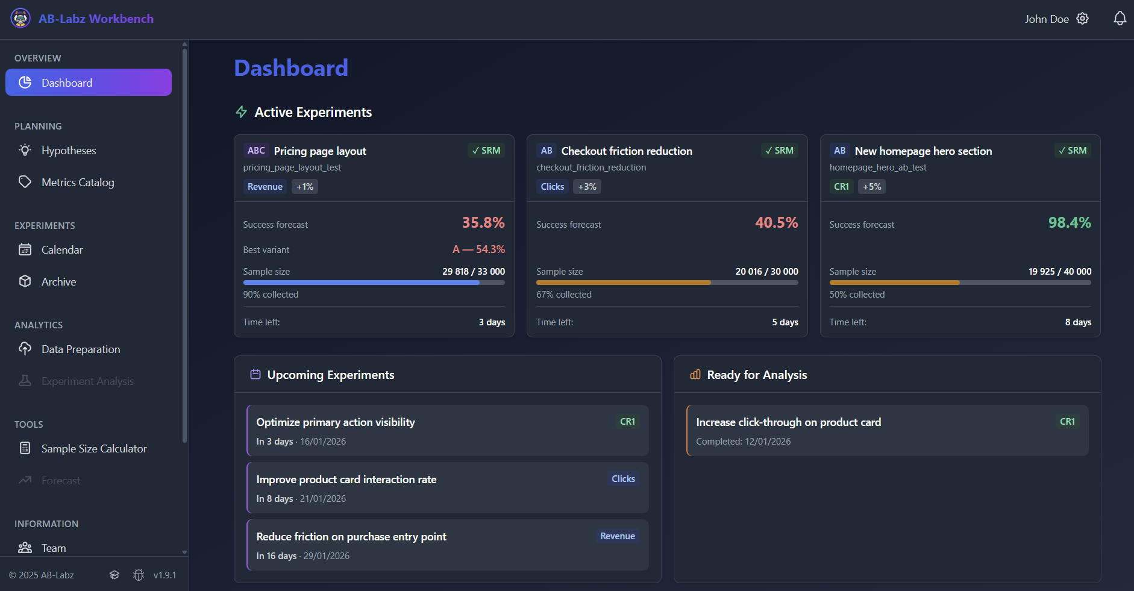
Task: Open the notifications bell
Action: 1119,18
